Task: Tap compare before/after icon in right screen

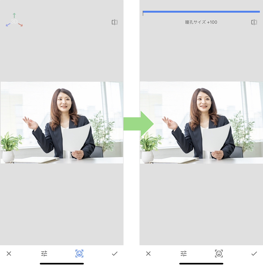Action: coord(254,22)
